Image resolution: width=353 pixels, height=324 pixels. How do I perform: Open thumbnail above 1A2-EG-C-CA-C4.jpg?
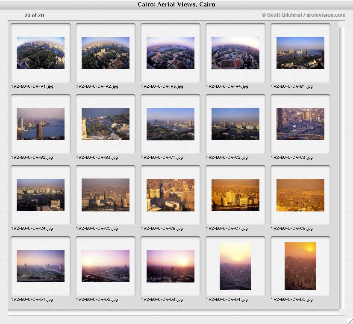tap(41, 195)
